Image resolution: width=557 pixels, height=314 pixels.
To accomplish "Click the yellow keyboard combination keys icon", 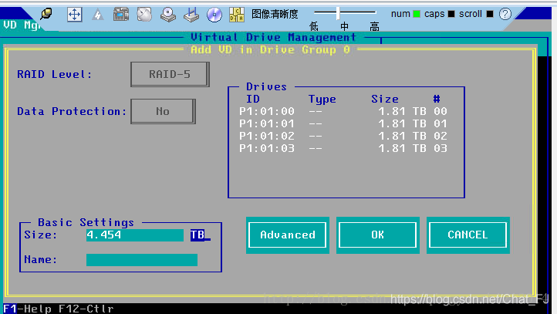I will [x=237, y=15].
